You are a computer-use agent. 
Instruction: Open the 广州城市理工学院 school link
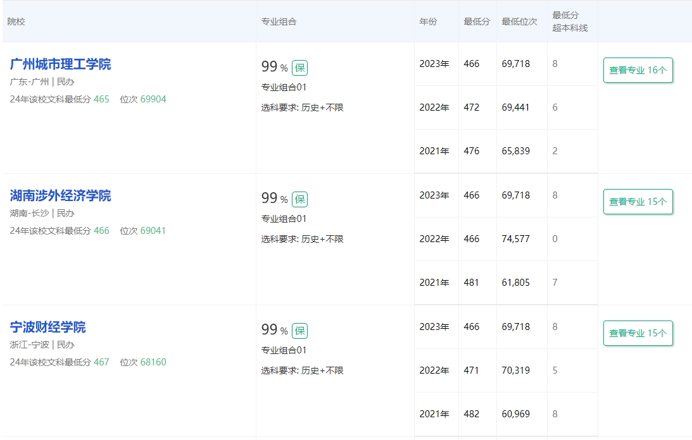point(60,64)
